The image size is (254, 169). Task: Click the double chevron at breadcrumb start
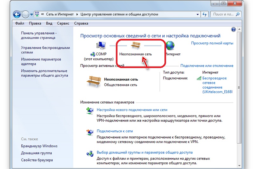43,14
